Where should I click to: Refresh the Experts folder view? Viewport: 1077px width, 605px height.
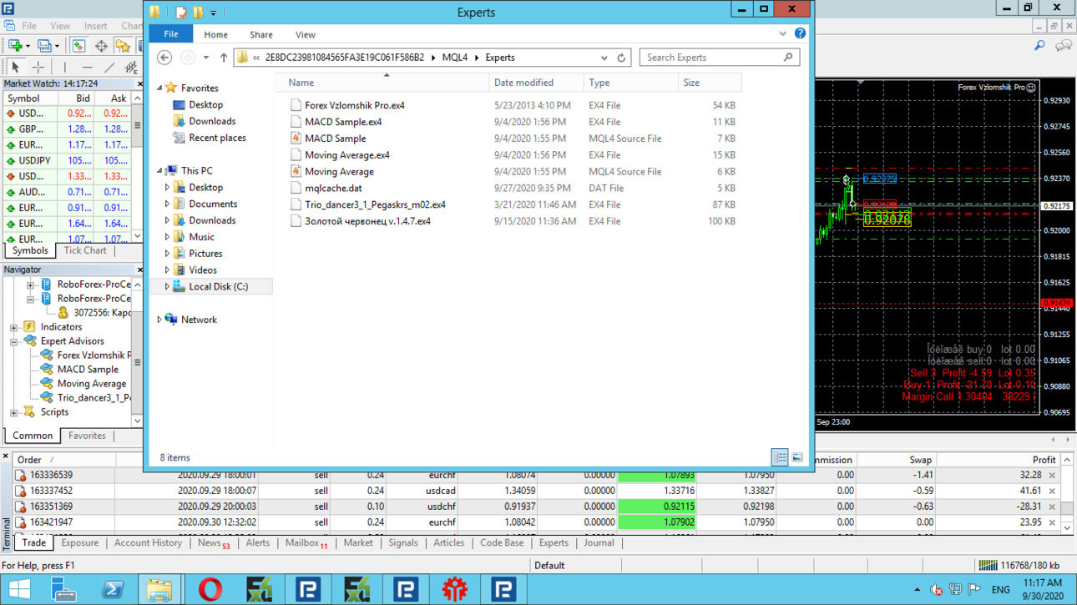(621, 58)
